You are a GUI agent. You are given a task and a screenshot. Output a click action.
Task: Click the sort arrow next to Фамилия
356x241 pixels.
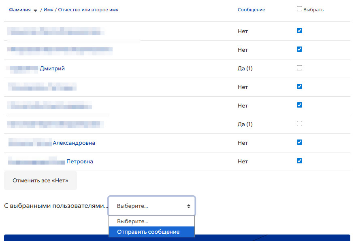pyautogui.click(x=35, y=10)
